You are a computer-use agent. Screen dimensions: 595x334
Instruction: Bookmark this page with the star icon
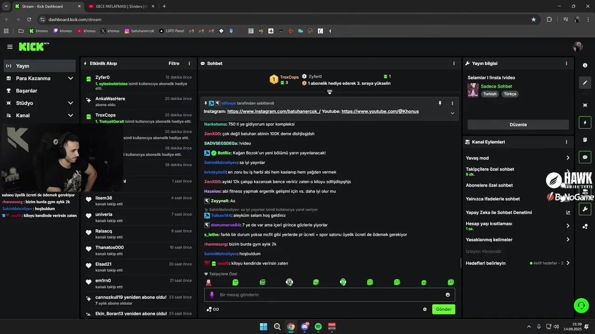(534, 19)
